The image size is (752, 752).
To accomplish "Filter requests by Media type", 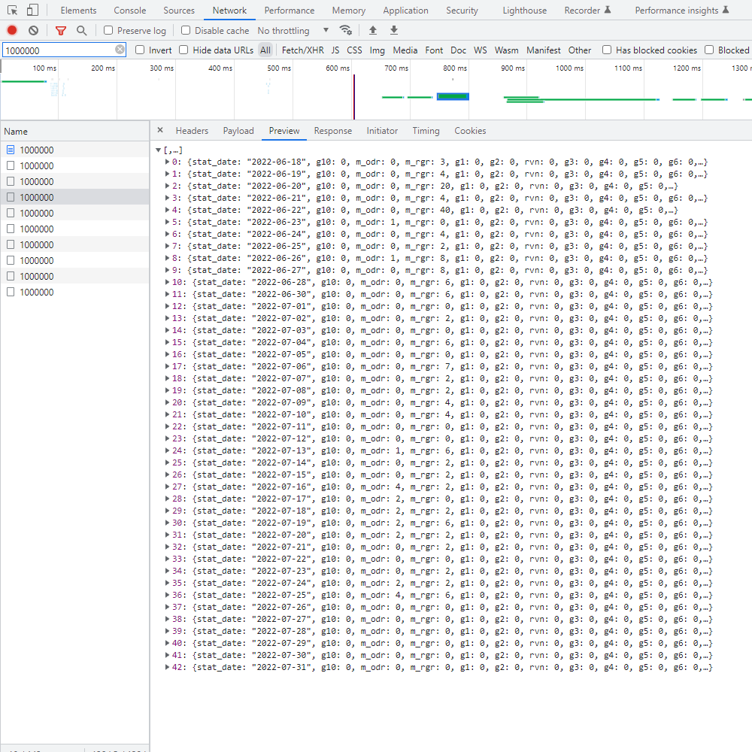I will tap(405, 50).
